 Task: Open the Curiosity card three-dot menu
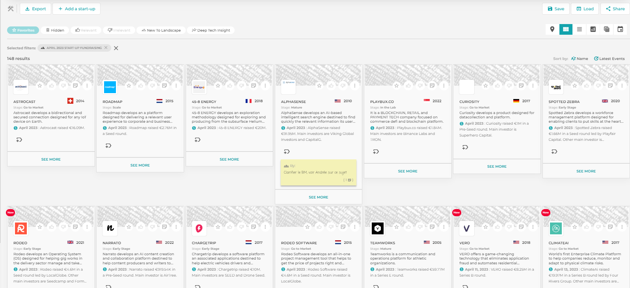tap(533, 86)
